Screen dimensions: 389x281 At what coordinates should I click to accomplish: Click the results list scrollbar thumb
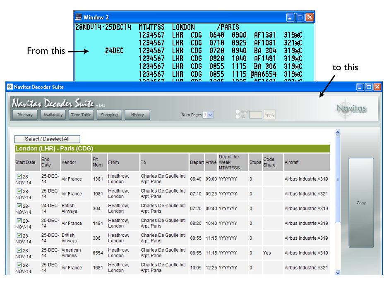(338, 179)
